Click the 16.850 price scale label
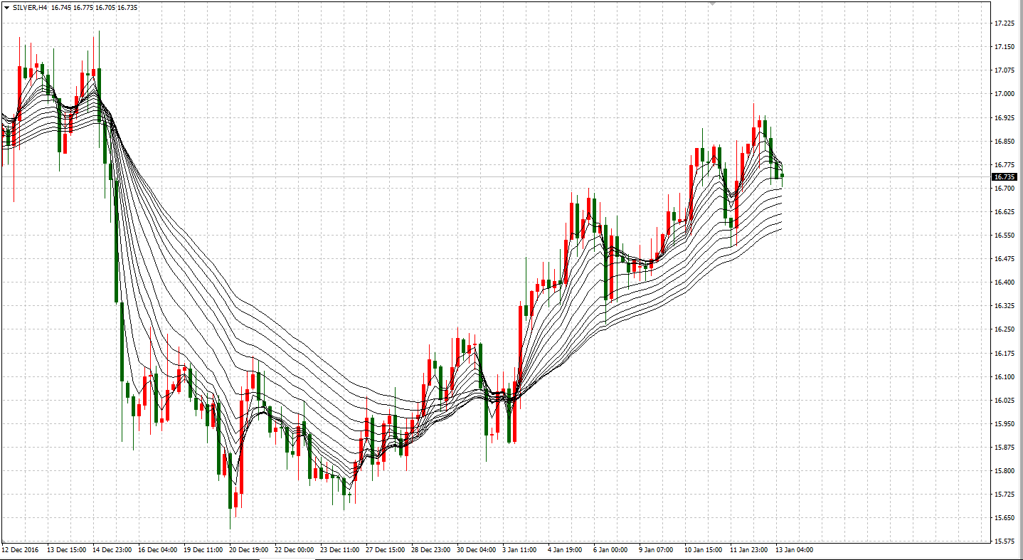 1004,142
